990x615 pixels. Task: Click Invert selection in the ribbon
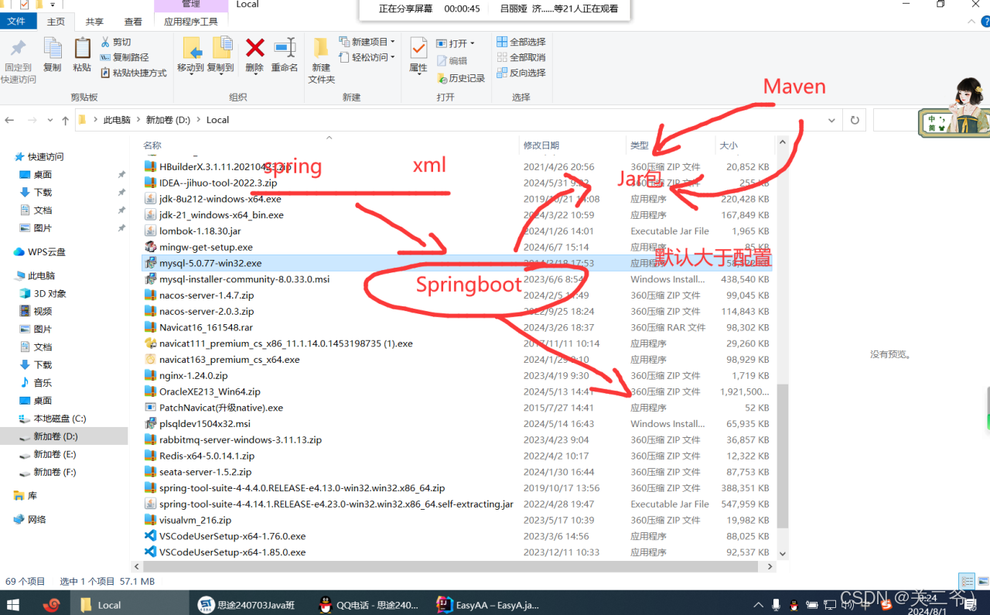point(521,73)
